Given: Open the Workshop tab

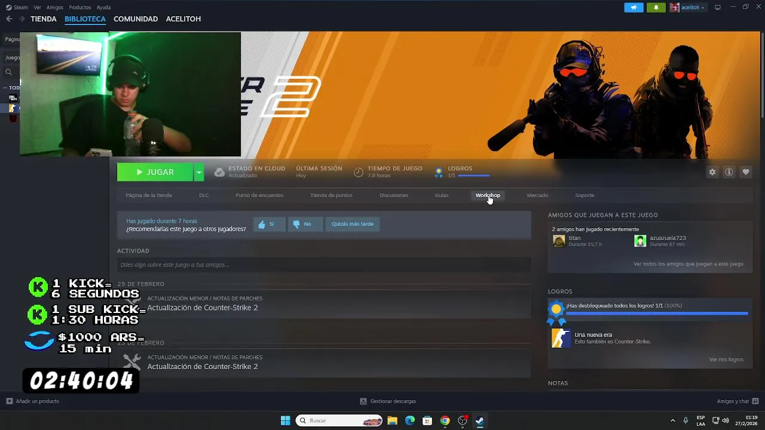Looking at the screenshot, I should (x=488, y=195).
